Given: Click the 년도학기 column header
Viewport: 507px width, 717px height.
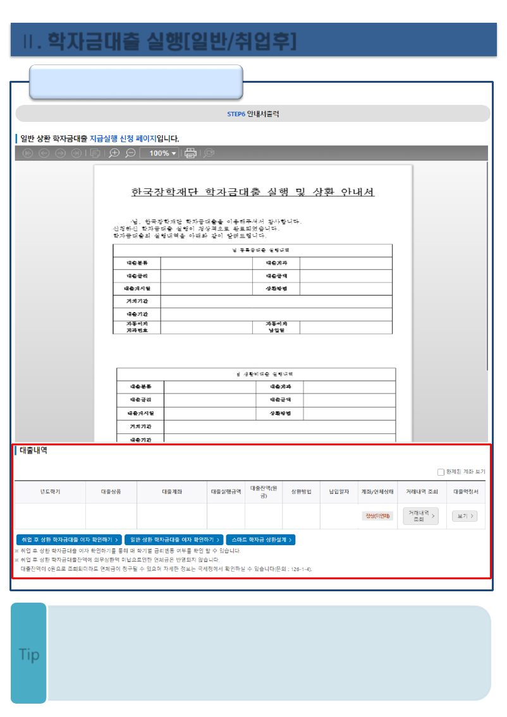Looking at the screenshot, I should pos(50,491).
